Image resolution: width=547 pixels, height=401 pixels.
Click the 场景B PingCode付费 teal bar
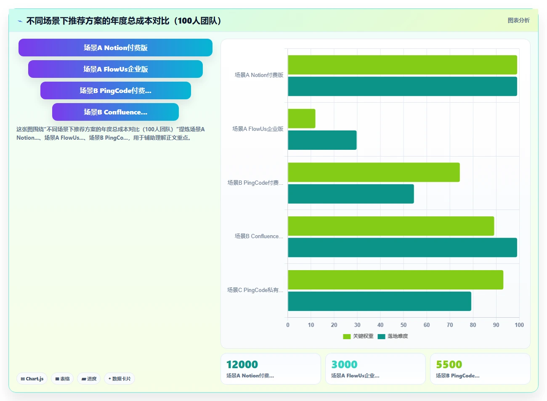pyautogui.click(x=351, y=194)
